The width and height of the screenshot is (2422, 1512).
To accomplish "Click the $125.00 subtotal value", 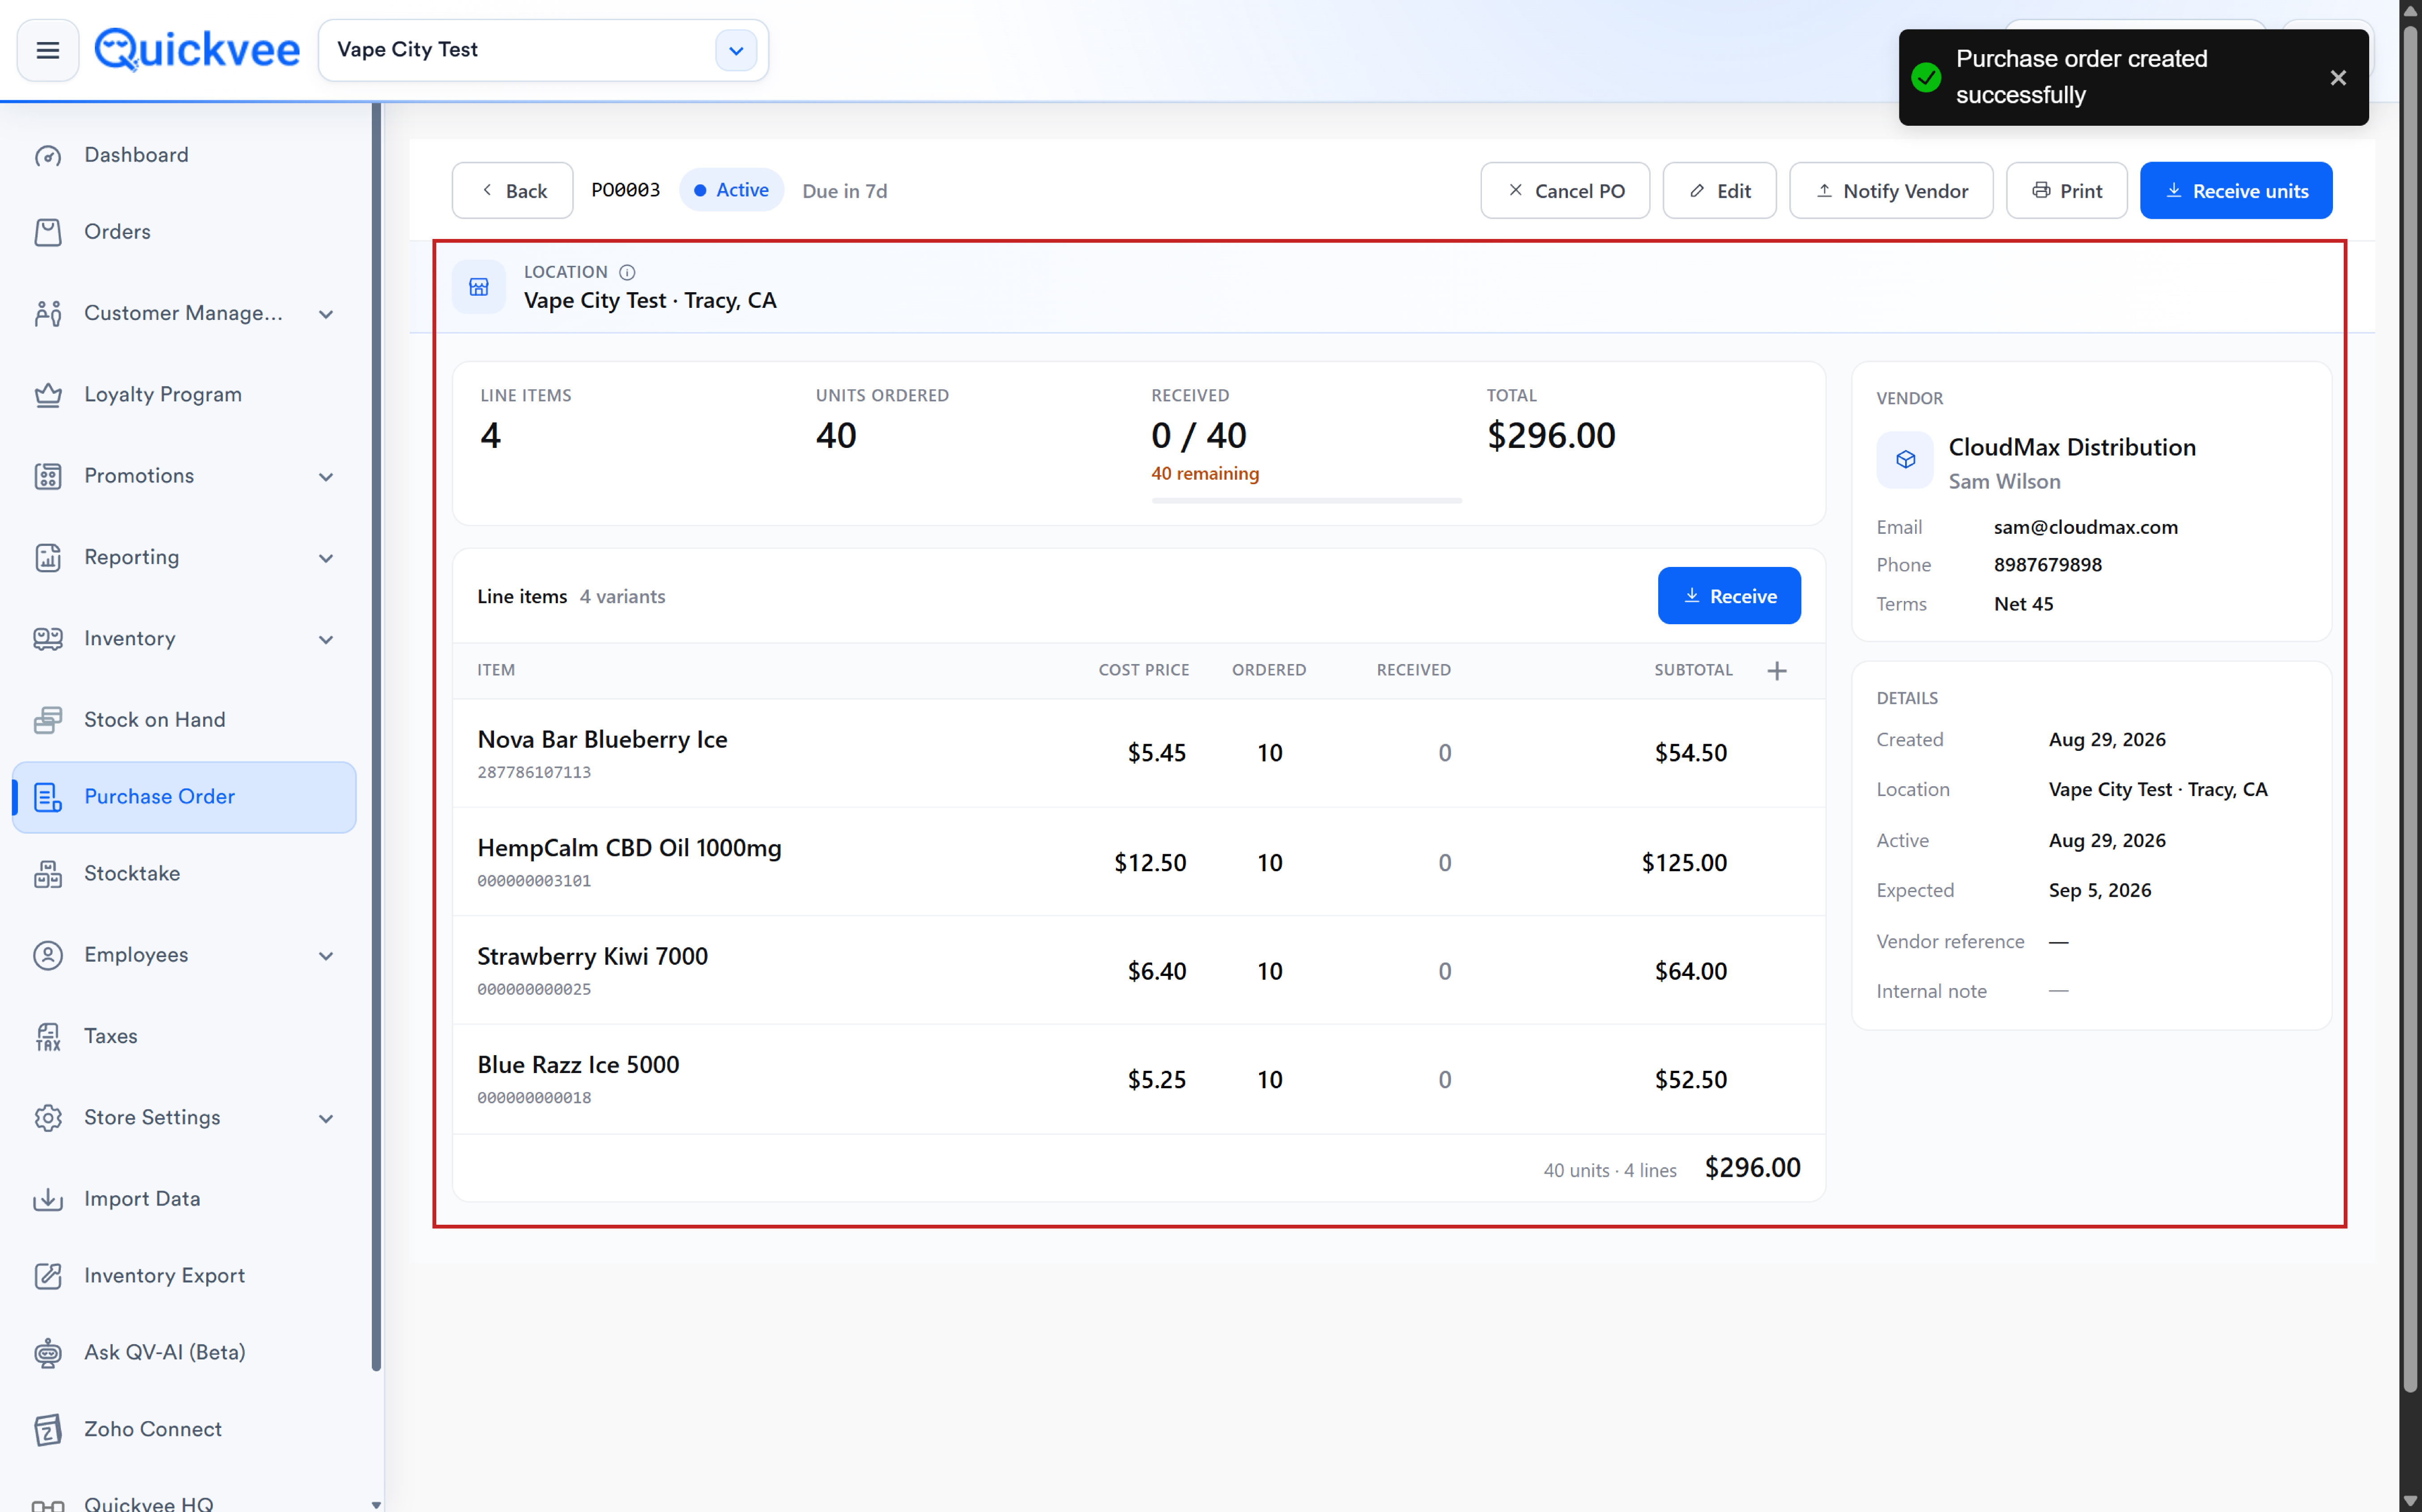I will click(1684, 863).
